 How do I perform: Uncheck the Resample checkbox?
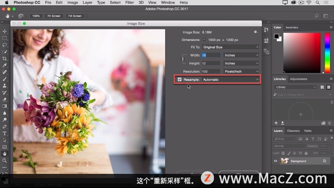(180, 80)
